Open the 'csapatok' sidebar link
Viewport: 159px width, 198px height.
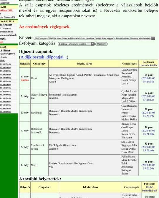click(6, 28)
